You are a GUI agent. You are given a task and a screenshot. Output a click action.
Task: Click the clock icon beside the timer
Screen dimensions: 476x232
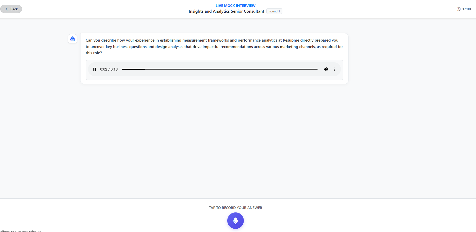click(x=459, y=9)
